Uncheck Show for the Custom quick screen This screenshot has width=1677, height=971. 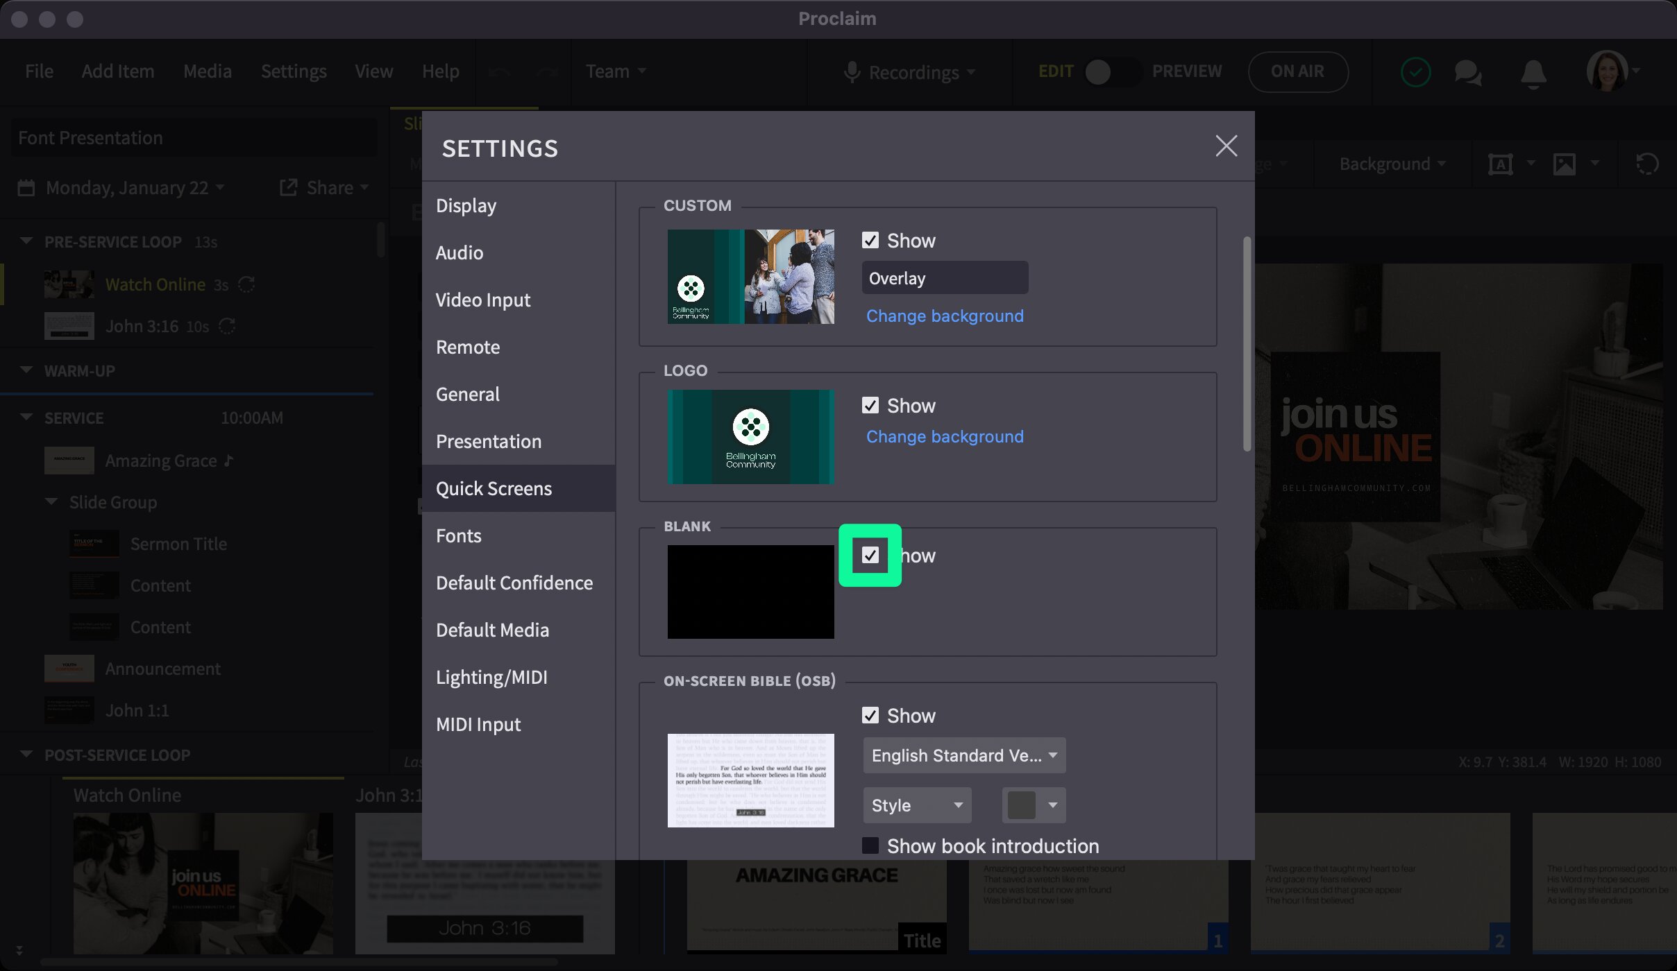[871, 240]
